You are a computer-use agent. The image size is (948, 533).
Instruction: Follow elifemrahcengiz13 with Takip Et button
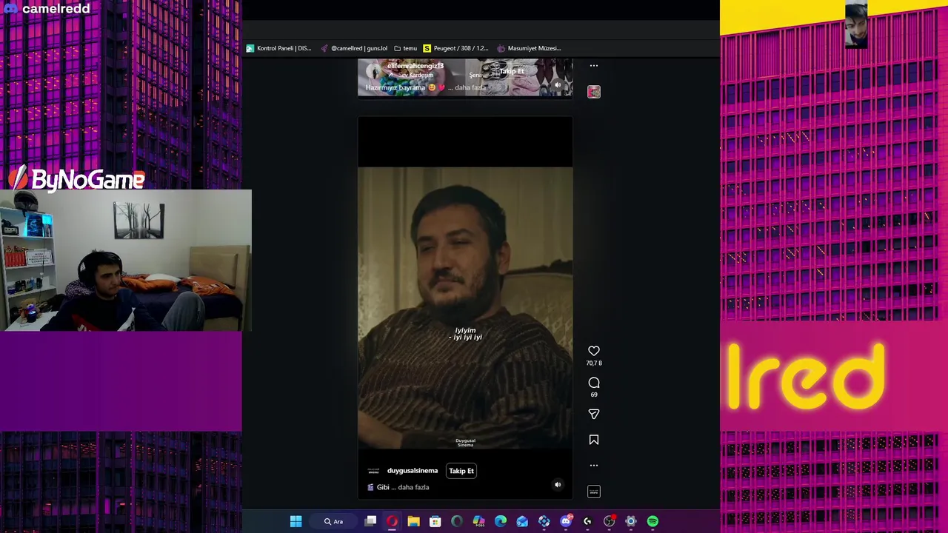pos(511,72)
